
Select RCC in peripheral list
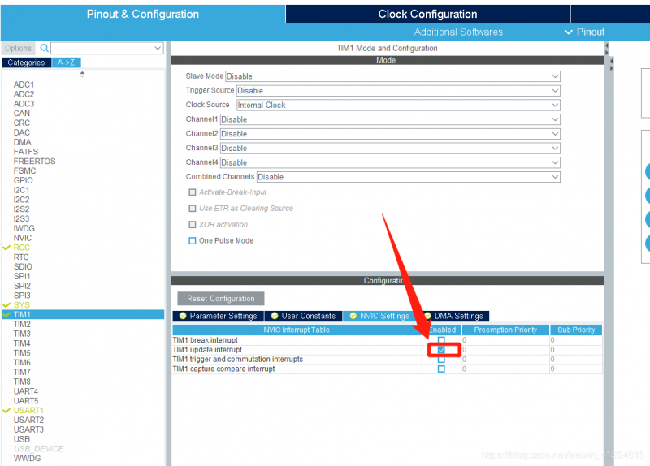click(22, 248)
